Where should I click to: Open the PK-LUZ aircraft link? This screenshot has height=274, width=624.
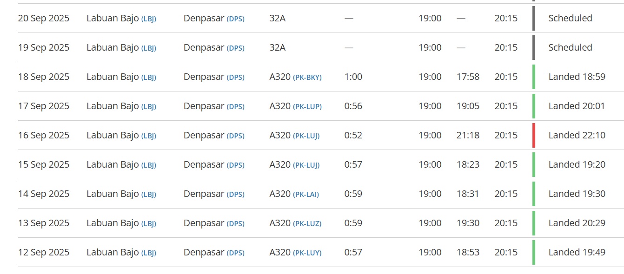pyautogui.click(x=307, y=224)
